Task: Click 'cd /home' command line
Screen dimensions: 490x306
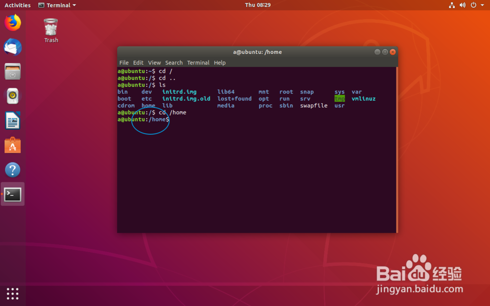Action: point(172,113)
